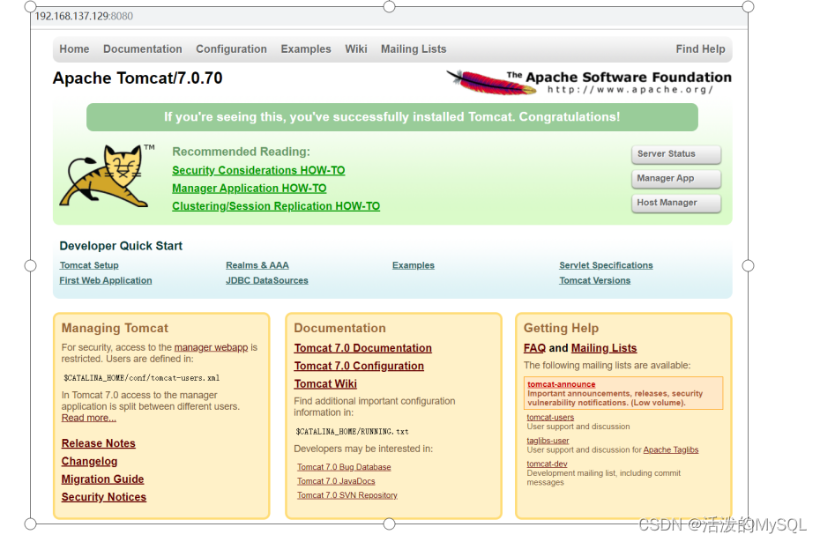
Task: Open the taglibs-user mailing list link
Action: tap(548, 441)
